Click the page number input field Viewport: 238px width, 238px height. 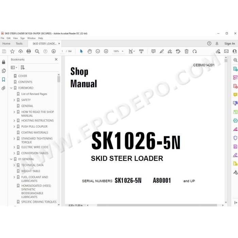coord(62,51)
